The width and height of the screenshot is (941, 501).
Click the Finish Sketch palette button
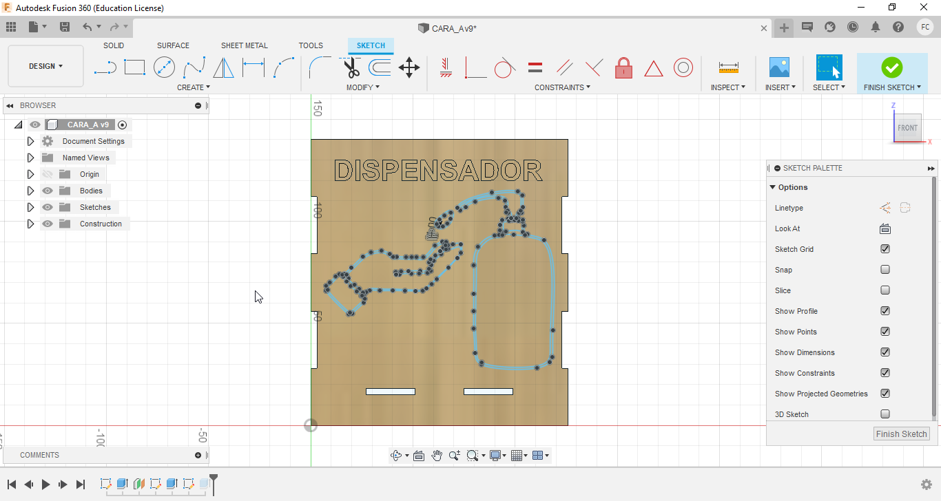(x=901, y=434)
